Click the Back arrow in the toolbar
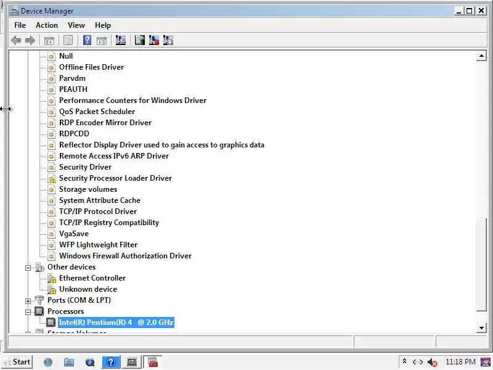Viewport: 493px width, 370px height. (16, 40)
